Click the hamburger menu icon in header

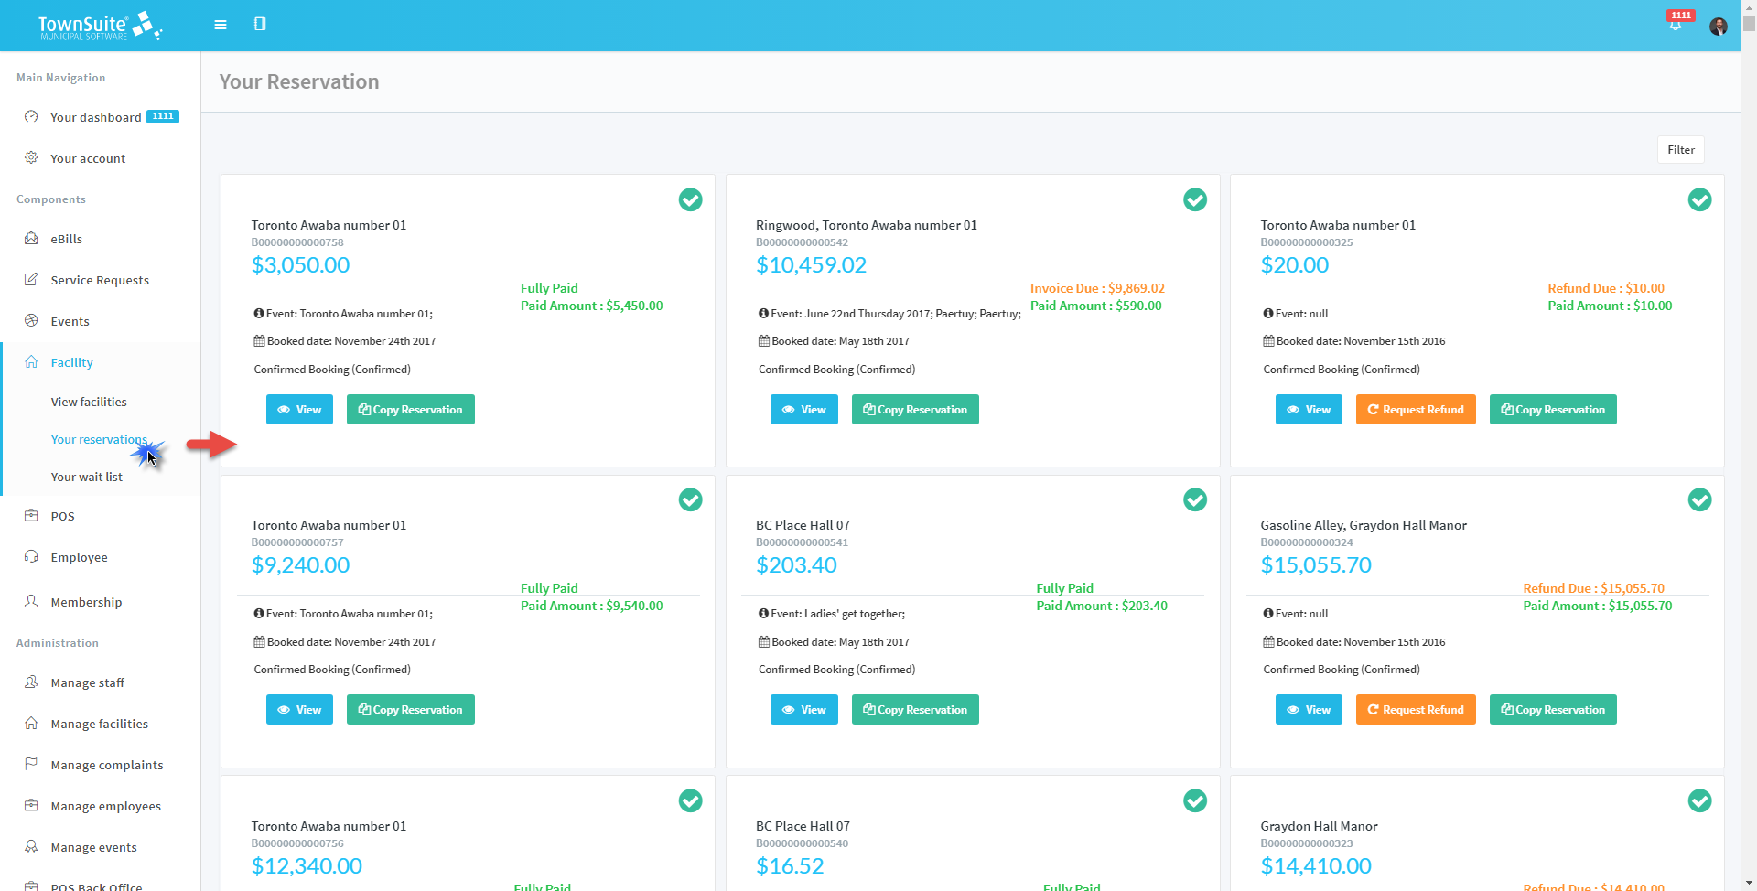point(221,25)
